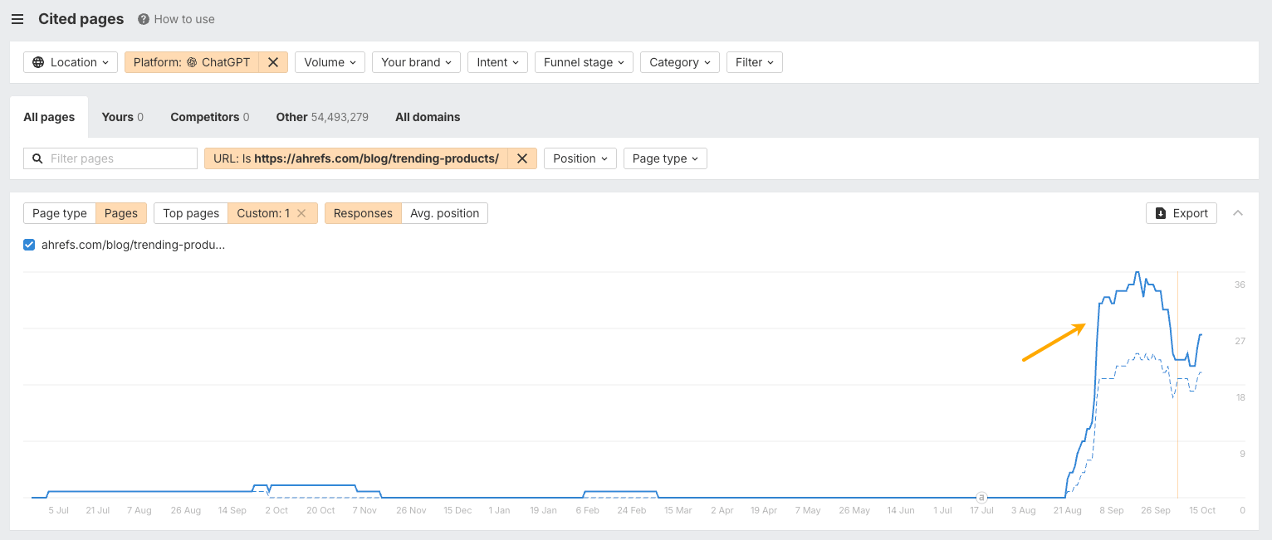Uncheck the ahrefs.com/blog/trending-produ... series checkbox
The width and height of the screenshot is (1272, 540).
(29, 245)
